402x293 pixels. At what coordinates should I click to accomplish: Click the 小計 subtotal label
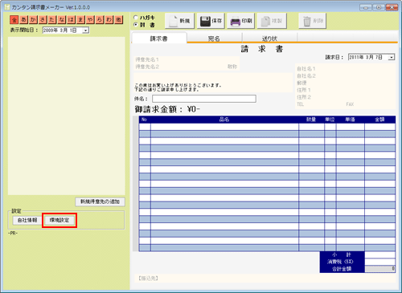342,254
